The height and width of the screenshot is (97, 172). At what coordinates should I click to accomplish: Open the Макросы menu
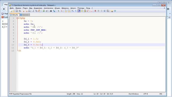point(65,8)
